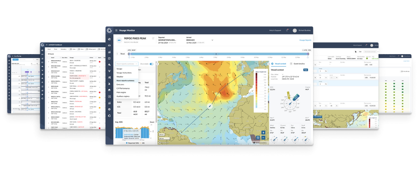Open Voyage Reports link

[305, 40]
